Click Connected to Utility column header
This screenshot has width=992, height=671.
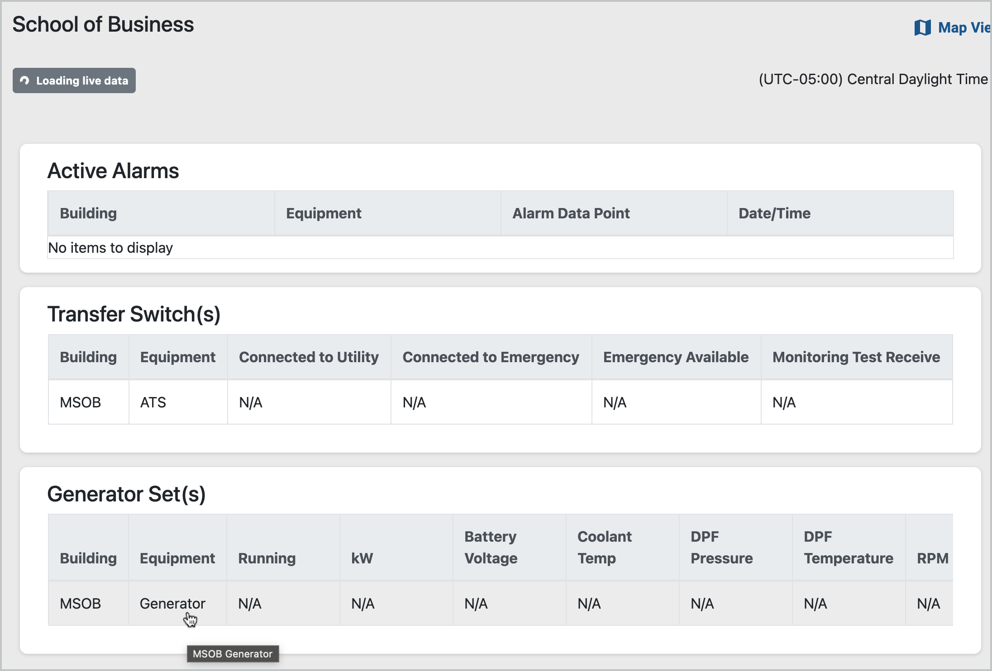click(x=309, y=357)
